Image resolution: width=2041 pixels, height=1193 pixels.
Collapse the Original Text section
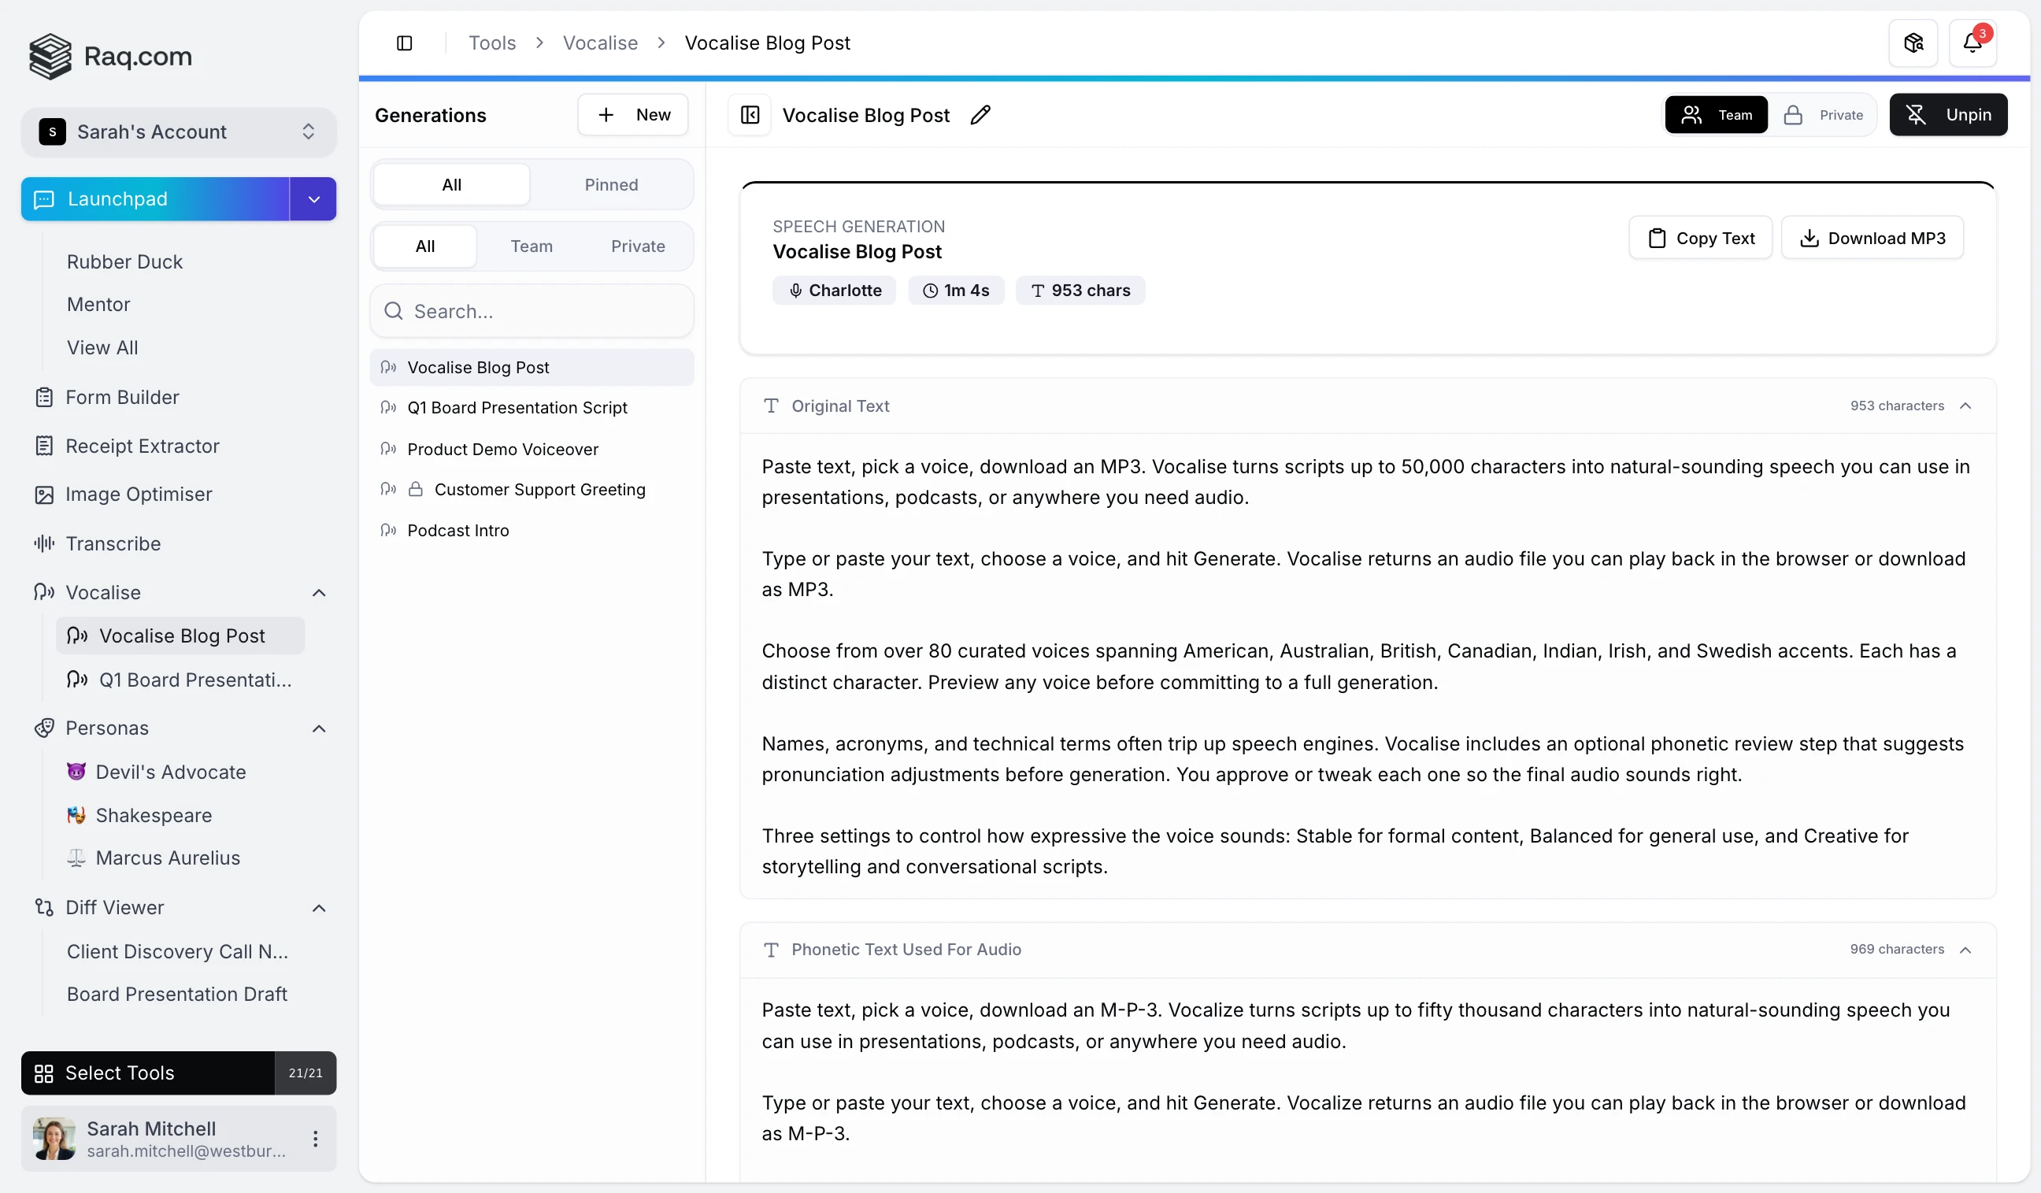(x=1966, y=406)
